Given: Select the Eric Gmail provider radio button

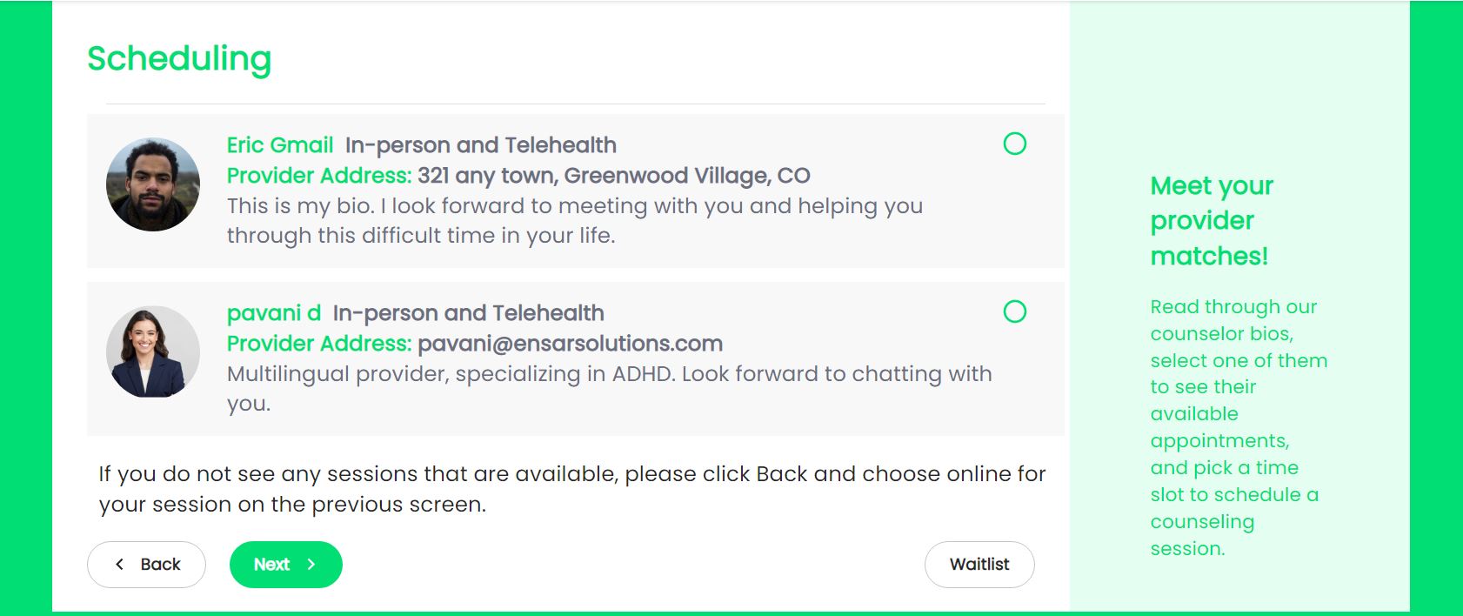Looking at the screenshot, I should [x=1014, y=144].
